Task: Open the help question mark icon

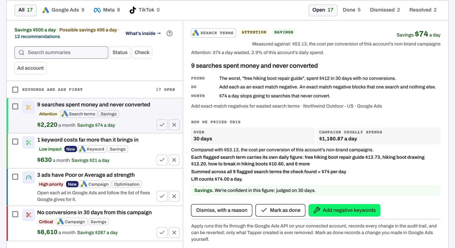Action: [169, 34]
